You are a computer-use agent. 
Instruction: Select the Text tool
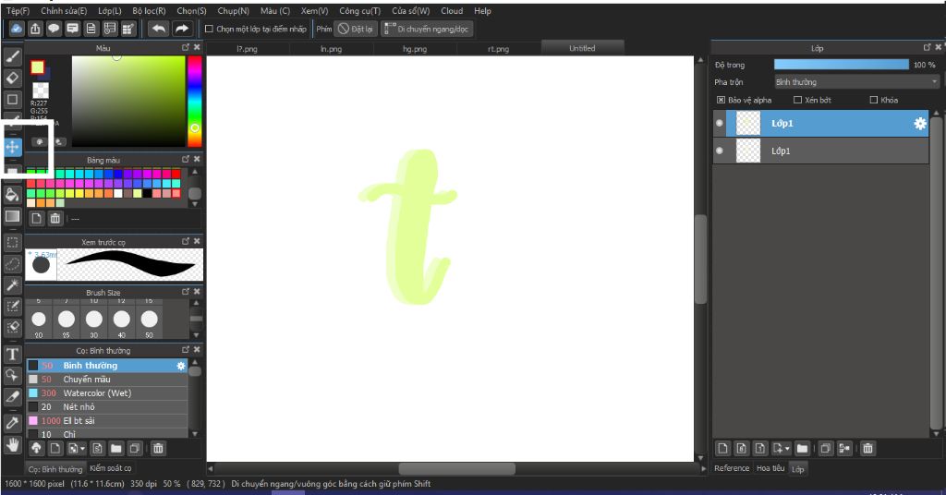pos(13,354)
